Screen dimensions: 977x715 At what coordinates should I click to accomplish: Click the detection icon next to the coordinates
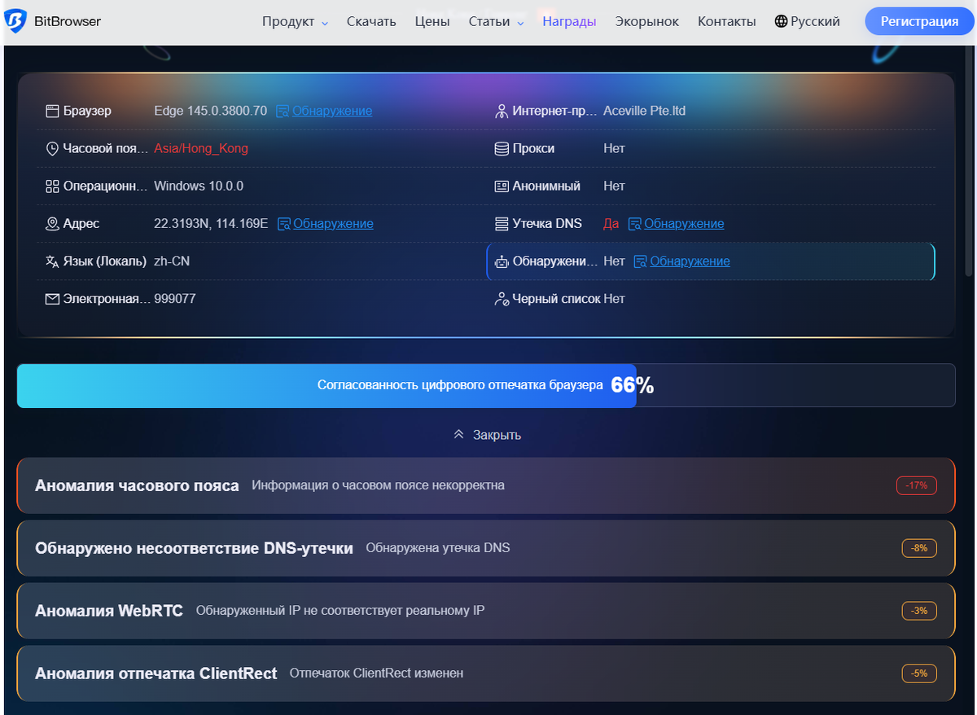click(284, 223)
